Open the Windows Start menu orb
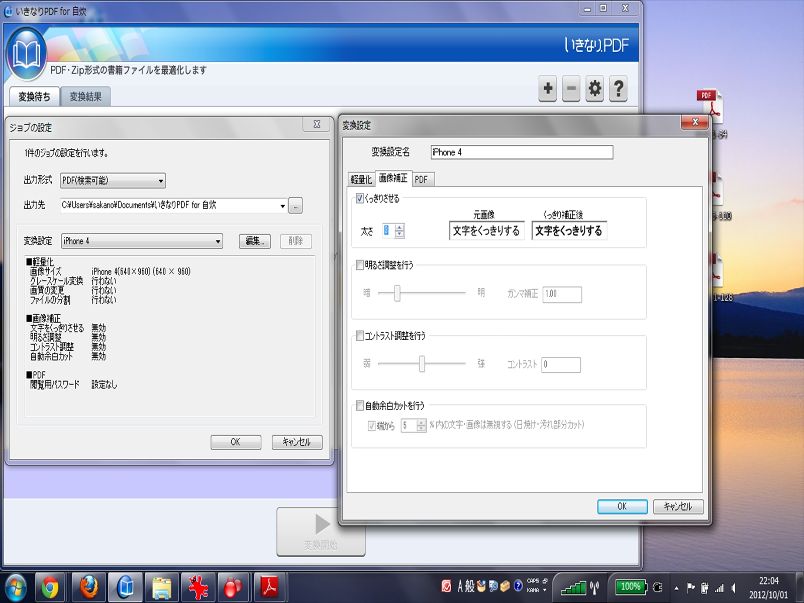The width and height of the screenshot is (804, 603). [15, 587]
